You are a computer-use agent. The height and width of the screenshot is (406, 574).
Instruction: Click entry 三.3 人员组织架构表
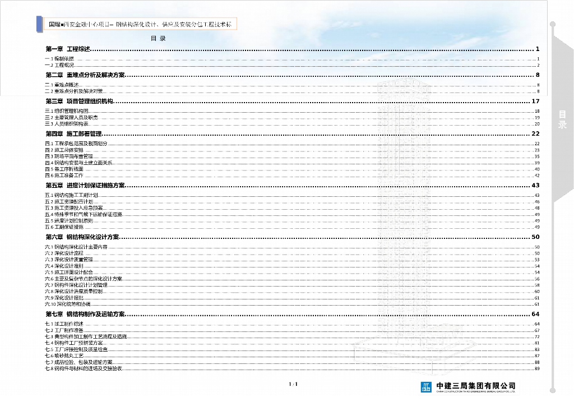(292, 124)
